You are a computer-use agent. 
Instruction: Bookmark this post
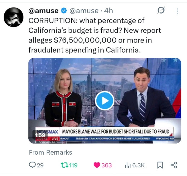(x=160, y=165)
